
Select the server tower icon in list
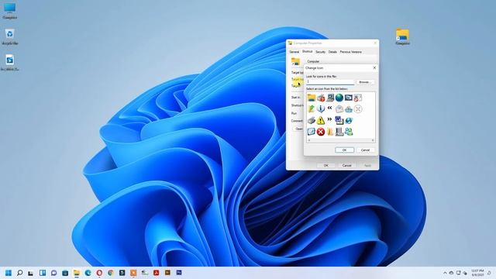(x=339, y=132)
